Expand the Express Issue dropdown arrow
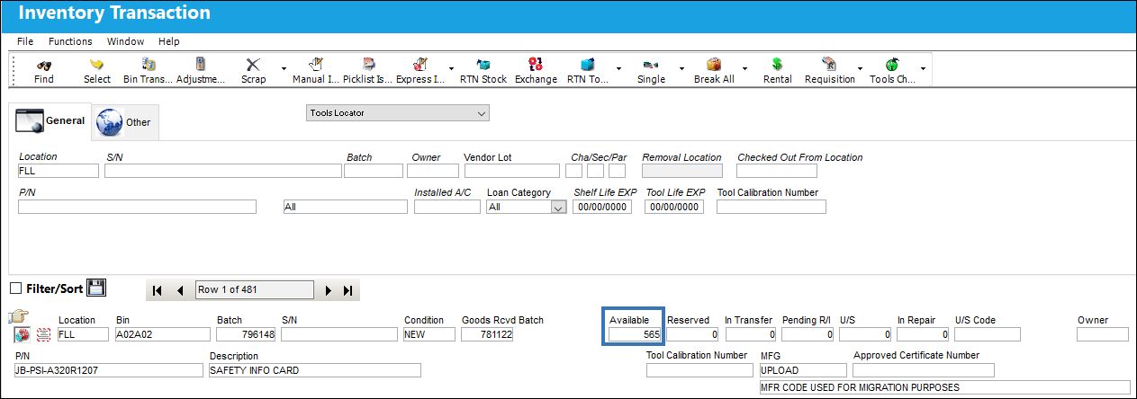 [451, 68]
